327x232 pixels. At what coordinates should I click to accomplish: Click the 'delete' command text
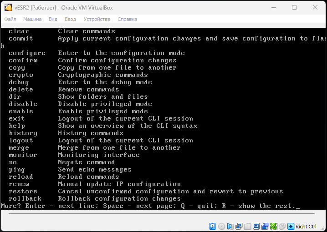tap(21, 90)
